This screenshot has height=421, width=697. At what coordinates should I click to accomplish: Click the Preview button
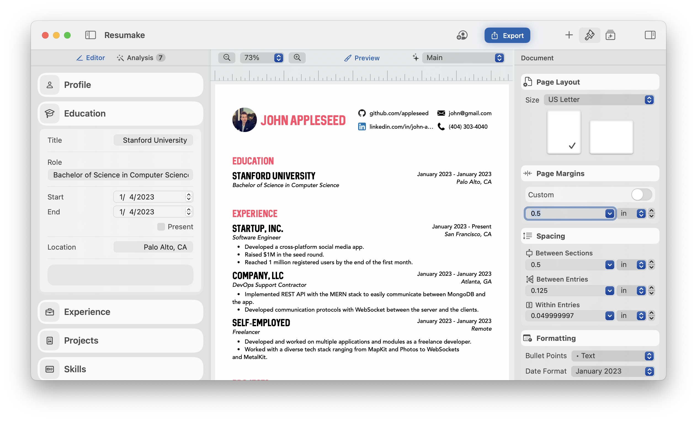[361, 58]
